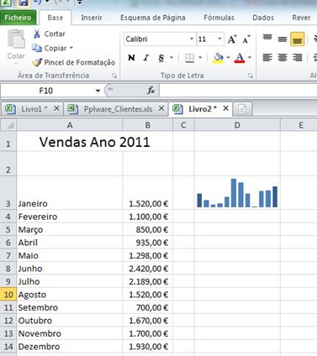Select the Março cell

(x=70, y=229)
